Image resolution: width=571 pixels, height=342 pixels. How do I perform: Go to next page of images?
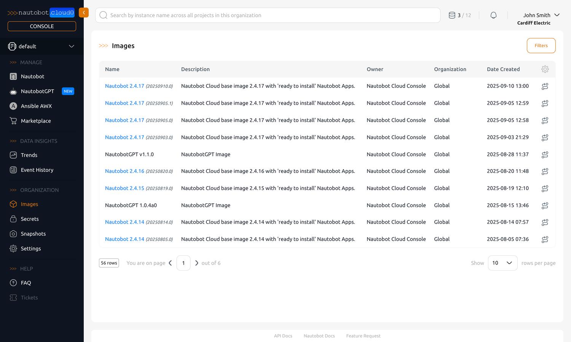point(196,263)
